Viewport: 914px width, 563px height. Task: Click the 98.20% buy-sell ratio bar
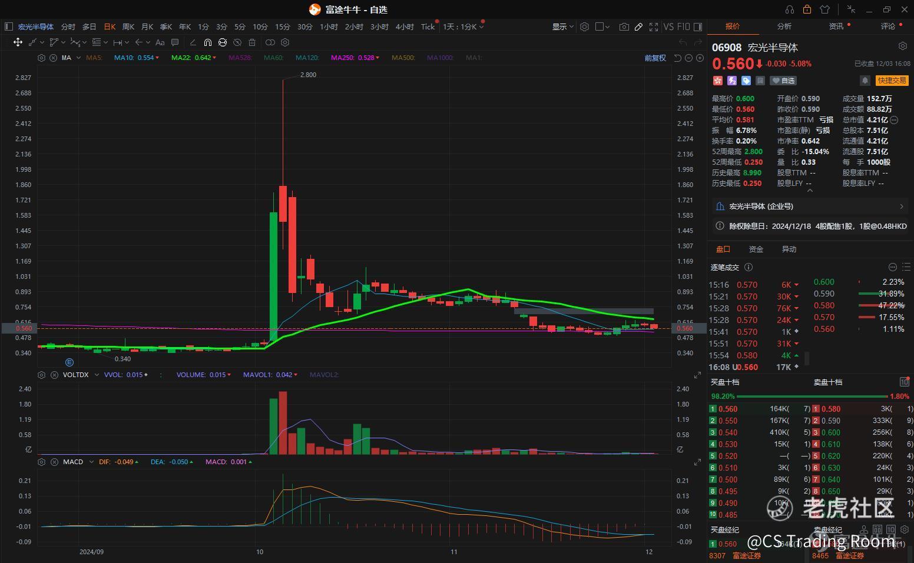tap(812, 397)
